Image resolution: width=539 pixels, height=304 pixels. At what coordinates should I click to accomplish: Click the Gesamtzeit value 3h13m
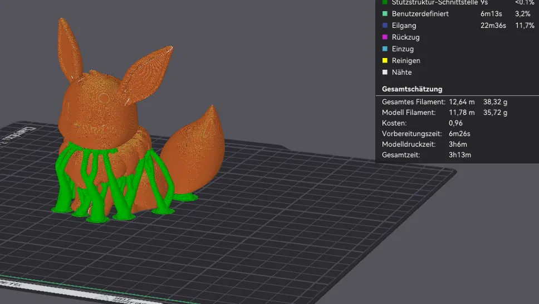pos(459,155)
